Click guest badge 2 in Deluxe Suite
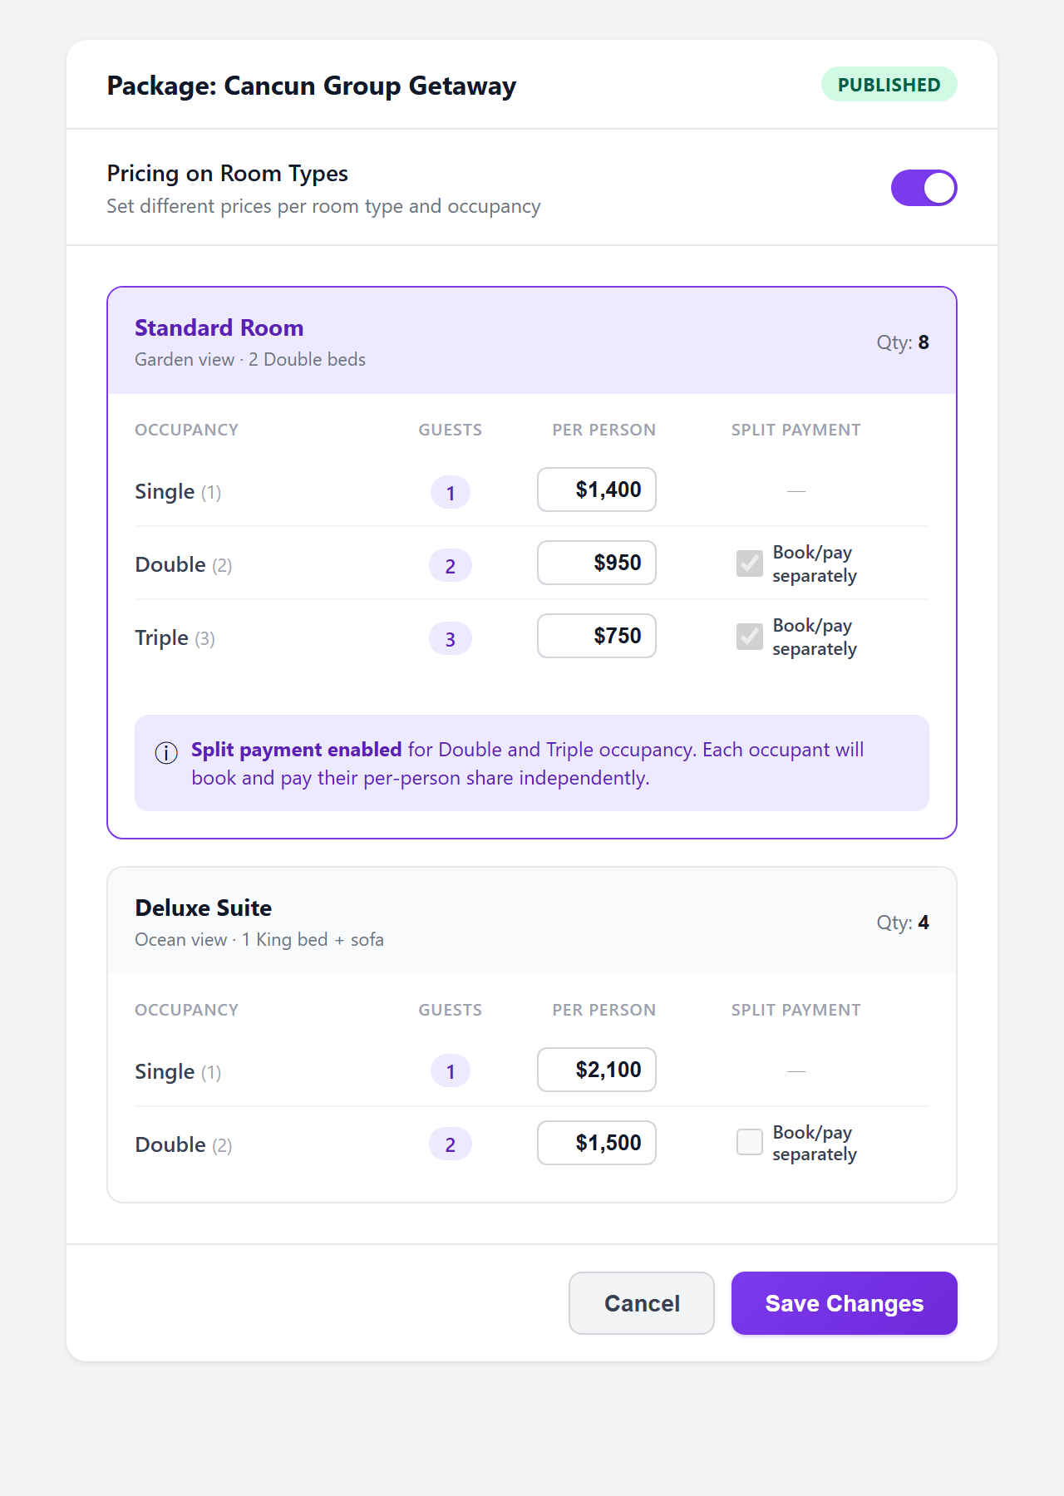 pos(450,1144)
